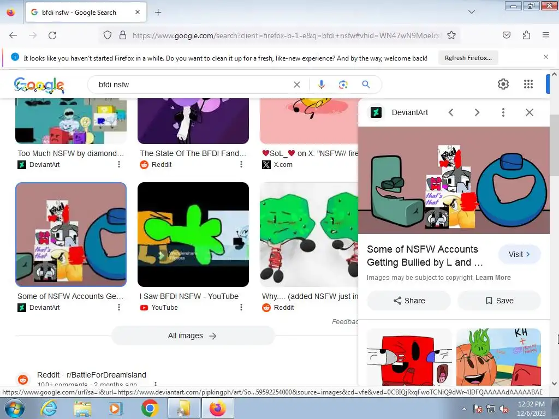Open Windows Explorer from the taskbar
The image size is (559, 419).
point(82,408)
